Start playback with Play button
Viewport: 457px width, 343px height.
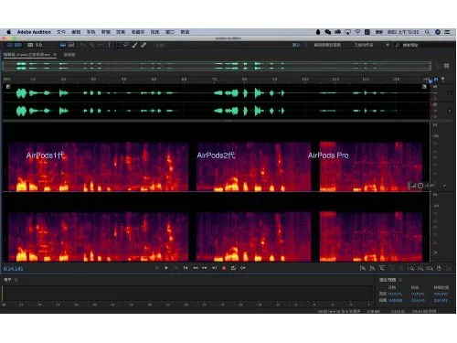coord(166,268)
